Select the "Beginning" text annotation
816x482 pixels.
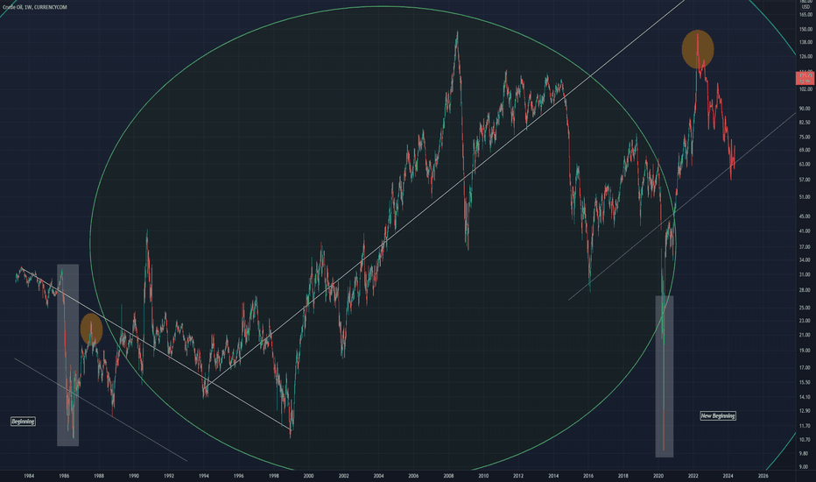pos(23,421)
